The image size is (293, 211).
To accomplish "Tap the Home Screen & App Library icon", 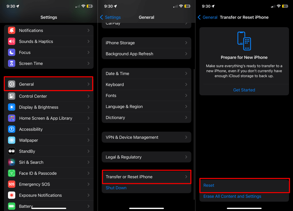I will pos(11,118).
